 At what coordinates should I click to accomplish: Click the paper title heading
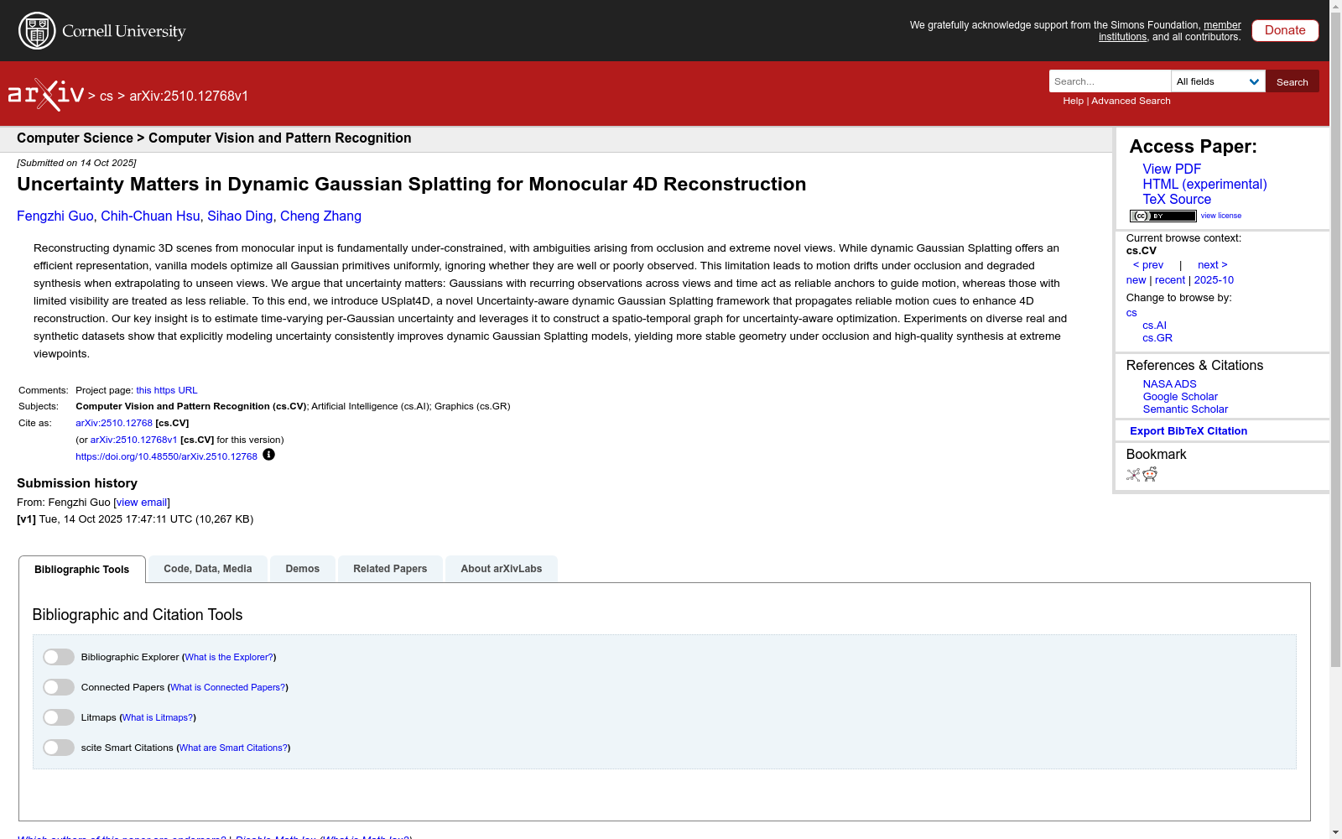(411, 185)
